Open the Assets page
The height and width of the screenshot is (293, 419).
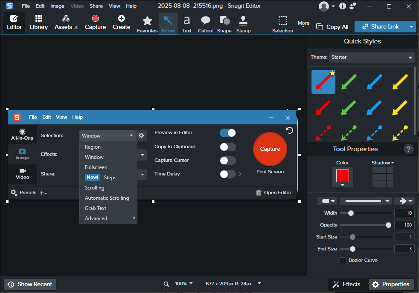pos(66,23)
